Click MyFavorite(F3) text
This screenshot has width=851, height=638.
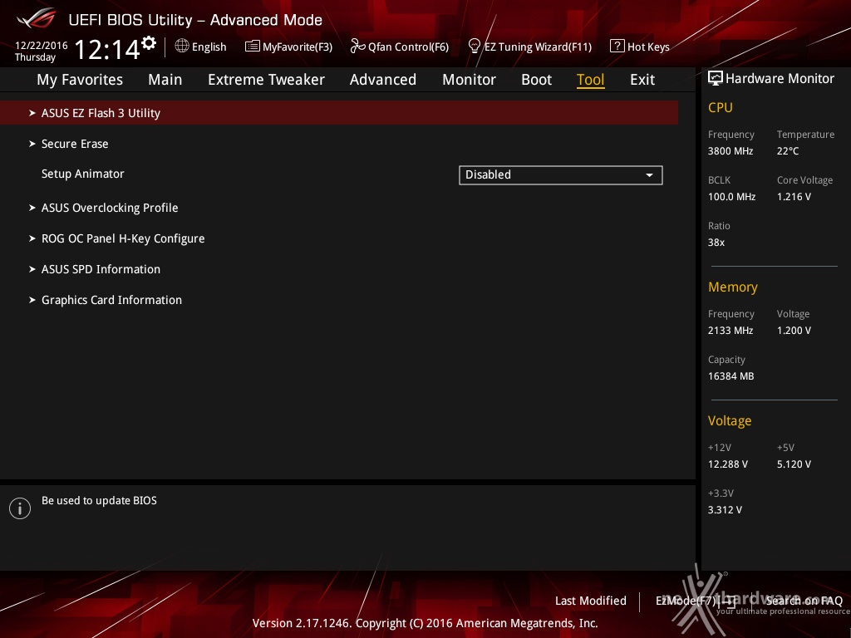pos(298,47)
